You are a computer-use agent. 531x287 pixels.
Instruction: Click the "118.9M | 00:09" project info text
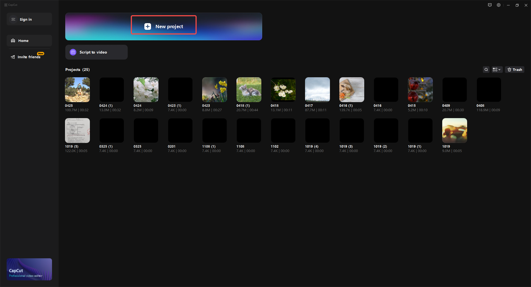point(488,110)
